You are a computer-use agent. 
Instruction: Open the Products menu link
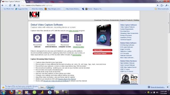[x=129, y=20]
